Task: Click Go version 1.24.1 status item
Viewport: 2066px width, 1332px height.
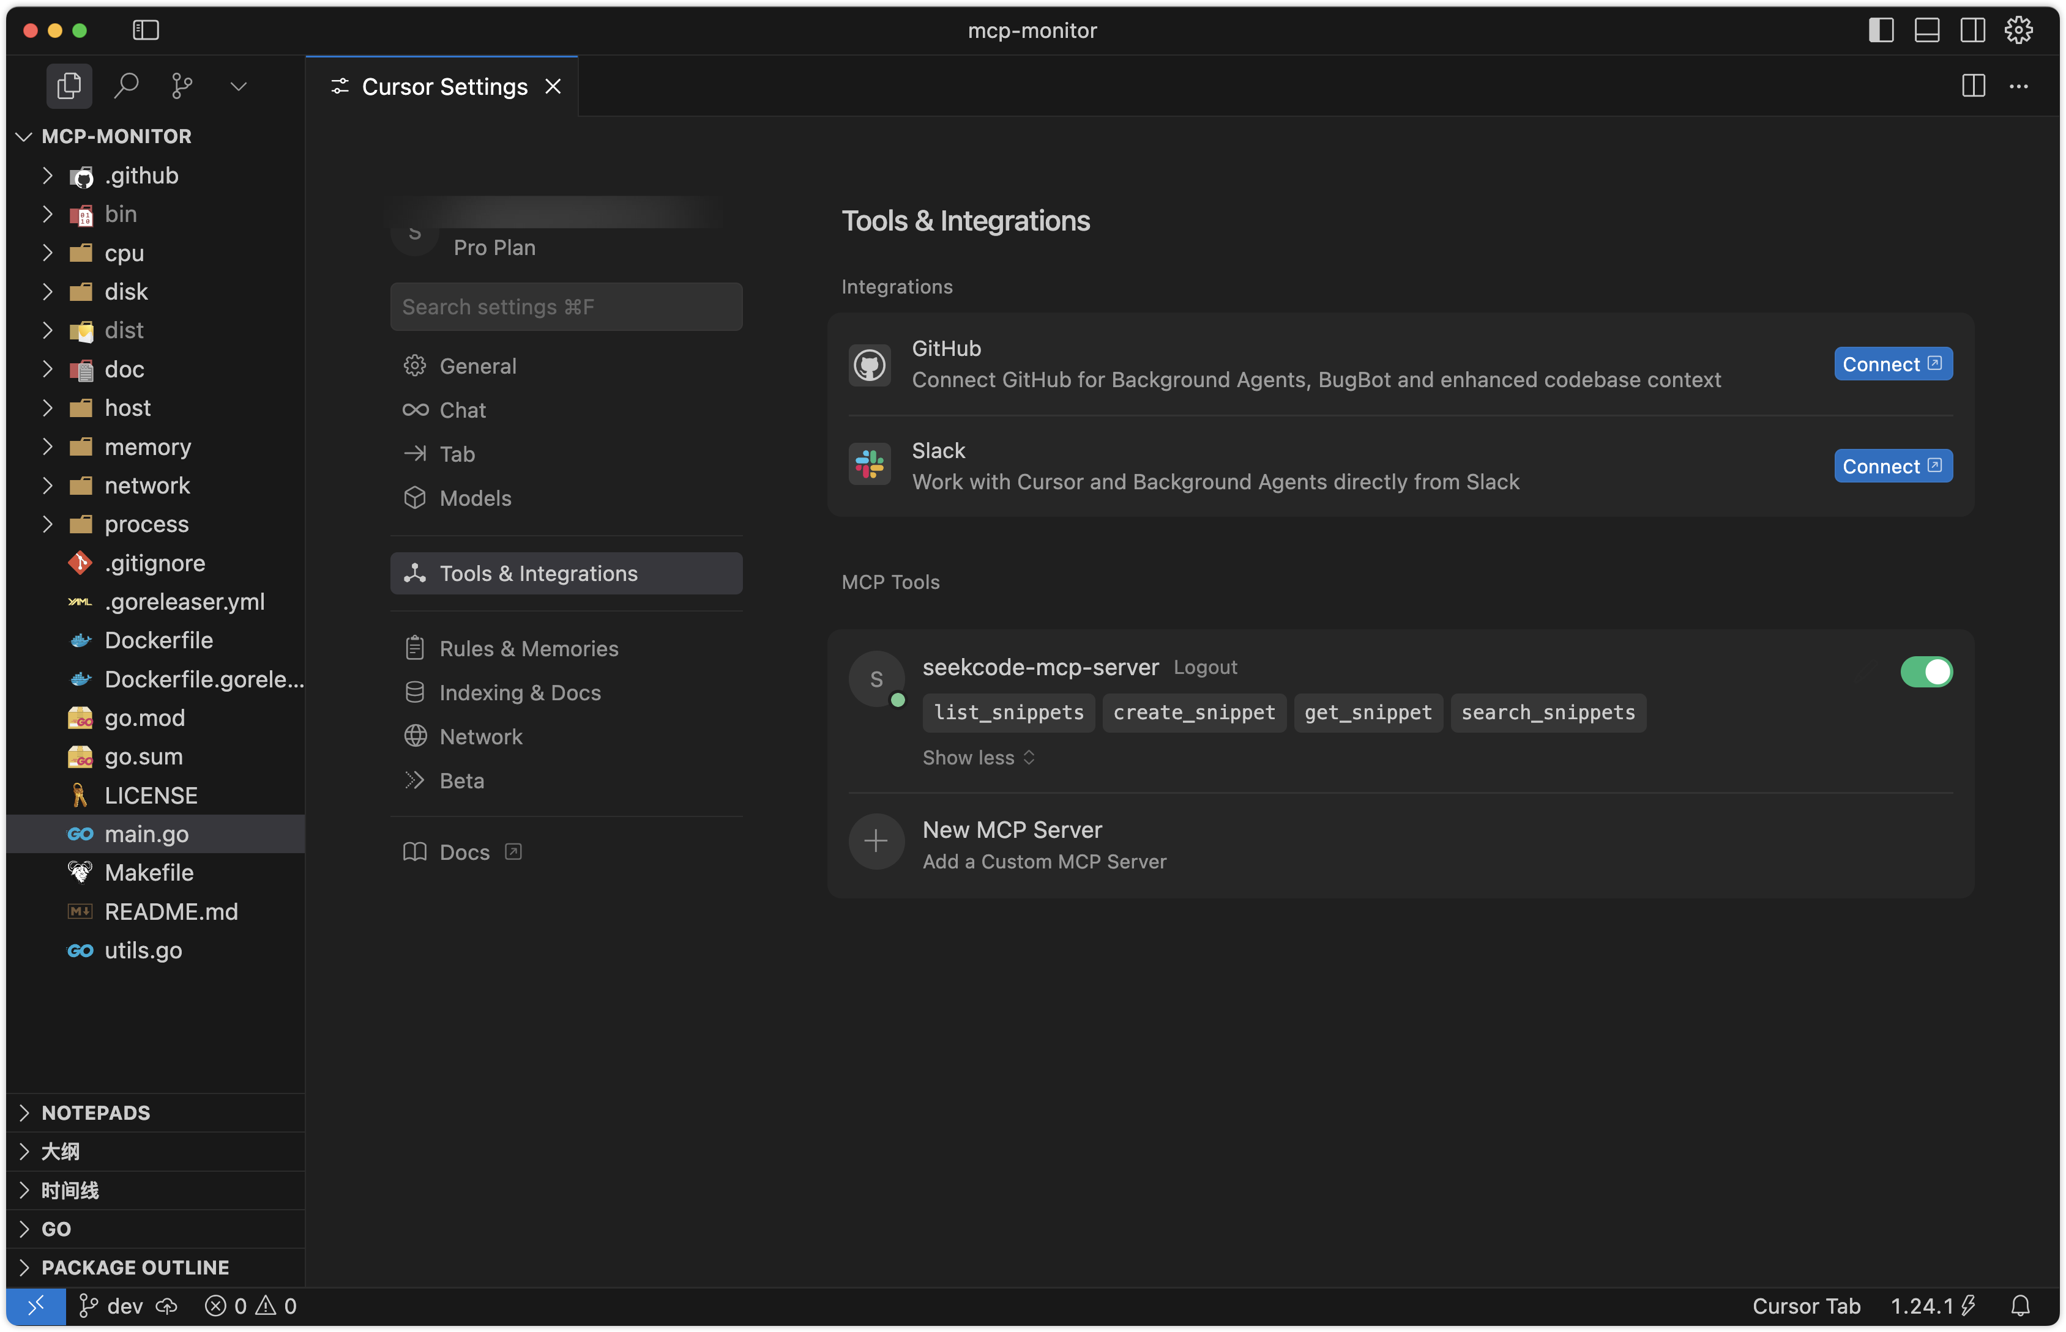Action: 1933,1307
